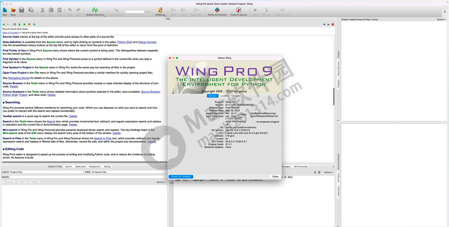Click the red X to close the help document
This screenshot has width=449, height=227.
click(333, 24)
